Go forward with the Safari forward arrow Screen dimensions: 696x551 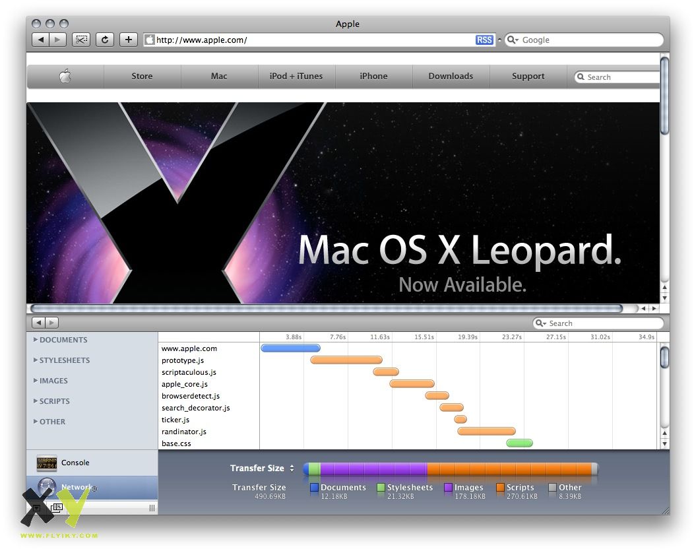pyautogui.click(x=57, y=40)
